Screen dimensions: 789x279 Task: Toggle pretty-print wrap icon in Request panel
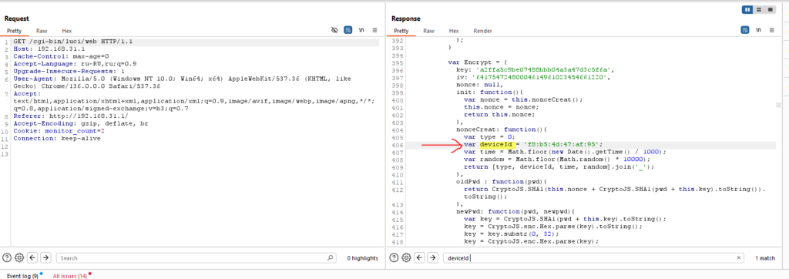[x=347, y=30]
